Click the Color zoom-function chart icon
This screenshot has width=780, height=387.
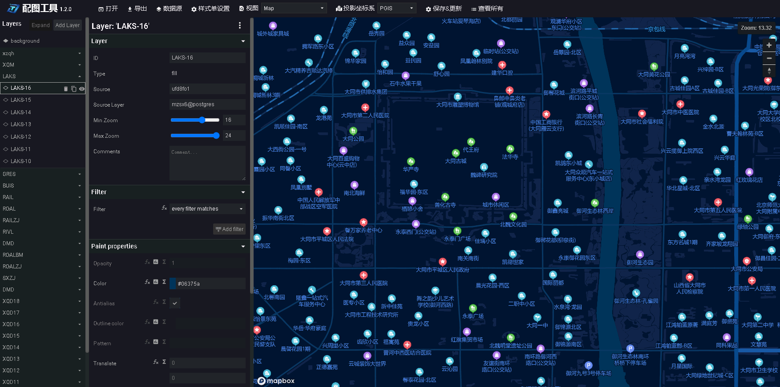coord(156,282)
